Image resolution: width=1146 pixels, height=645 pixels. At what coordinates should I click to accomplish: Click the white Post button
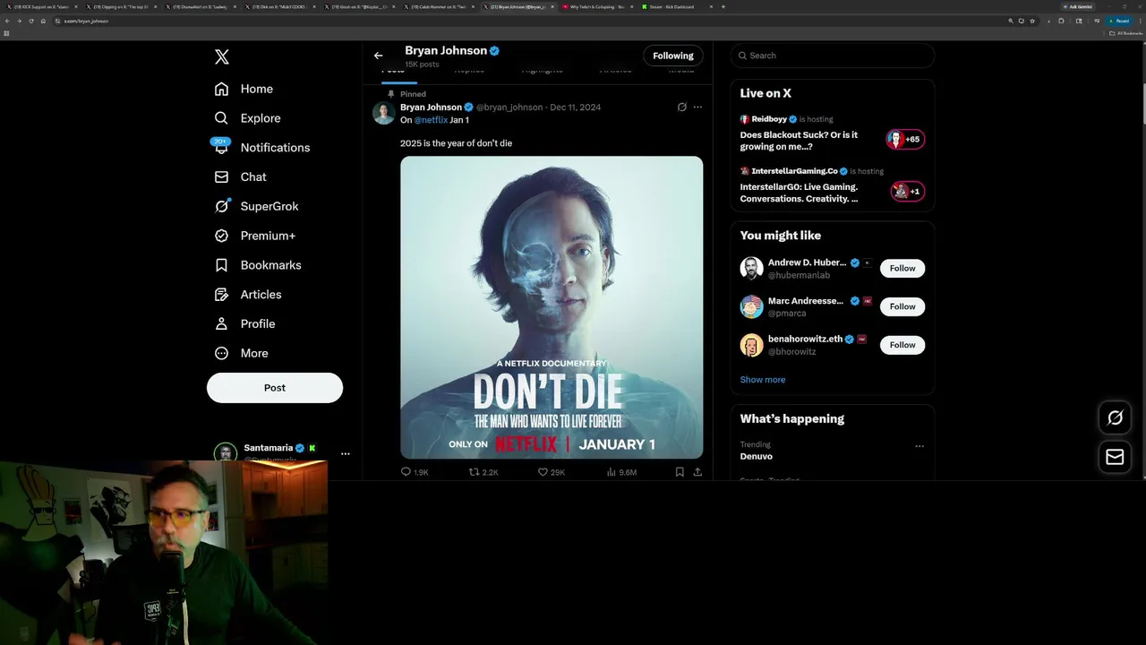click(275, 388)
